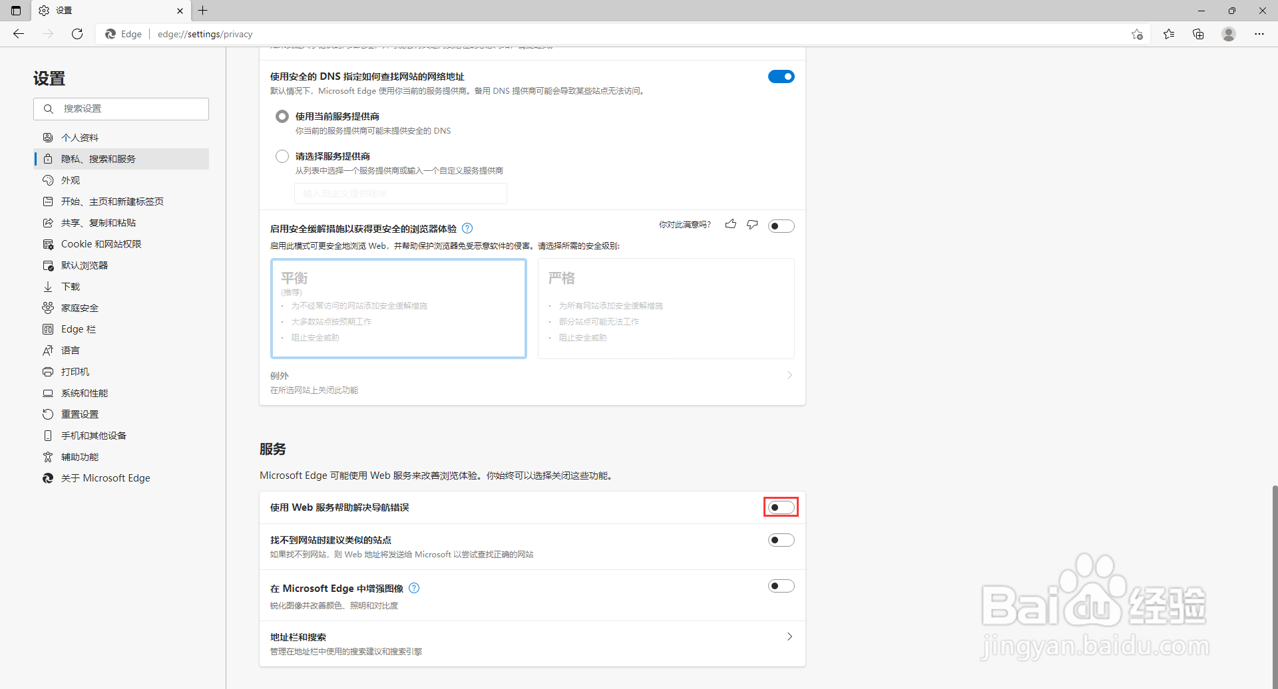The image size is (1278, 689).
Task: Click the 个人资料 profile icon in sidebar
Action: pos(48,138)
